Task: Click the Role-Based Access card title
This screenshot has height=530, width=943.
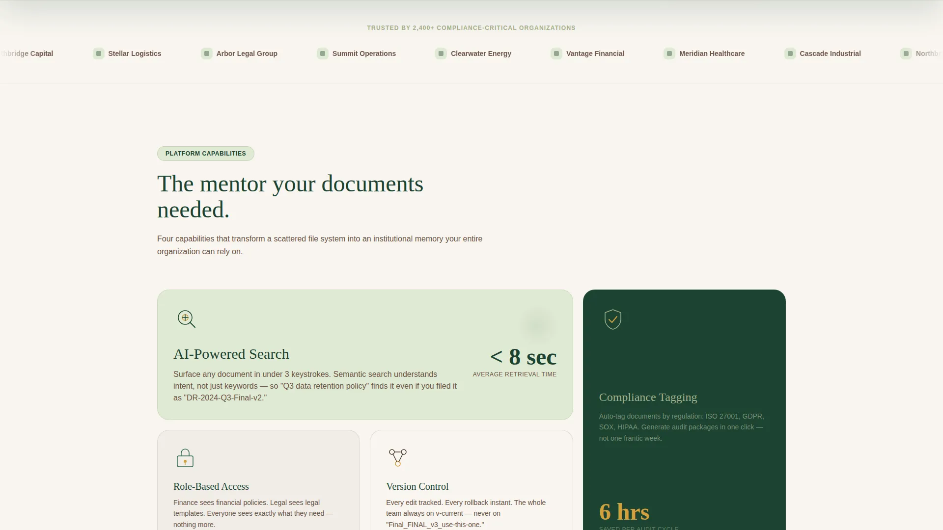Action: [211, 486]
